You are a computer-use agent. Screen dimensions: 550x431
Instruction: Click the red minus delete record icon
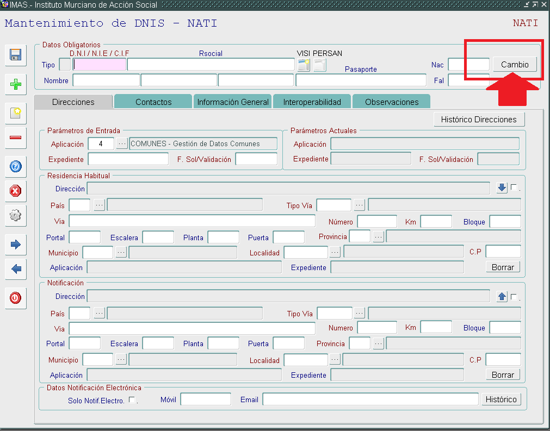click(15, 138)
